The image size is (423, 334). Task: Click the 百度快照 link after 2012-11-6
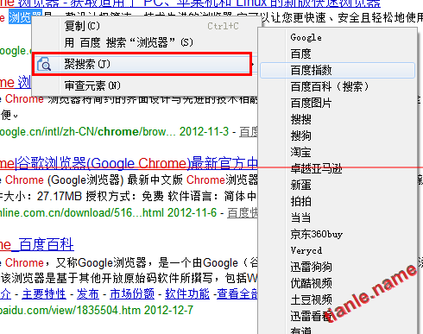click(x=243, y=213)
